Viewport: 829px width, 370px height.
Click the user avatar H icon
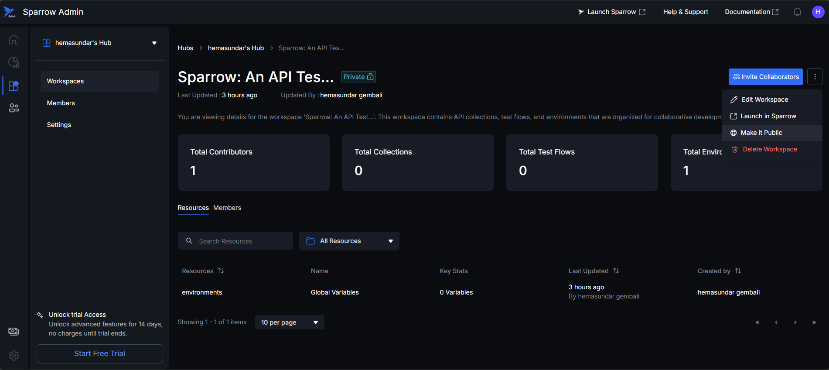818,12
